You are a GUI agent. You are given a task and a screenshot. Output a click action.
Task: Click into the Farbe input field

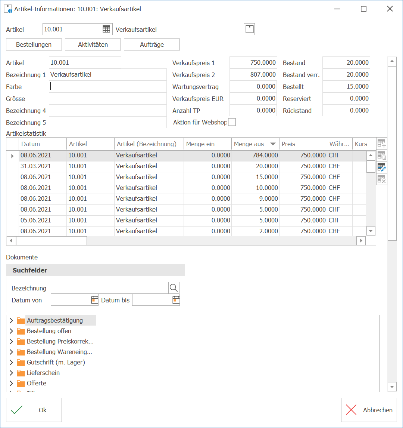pyautogui.click(x=107, y=86)
